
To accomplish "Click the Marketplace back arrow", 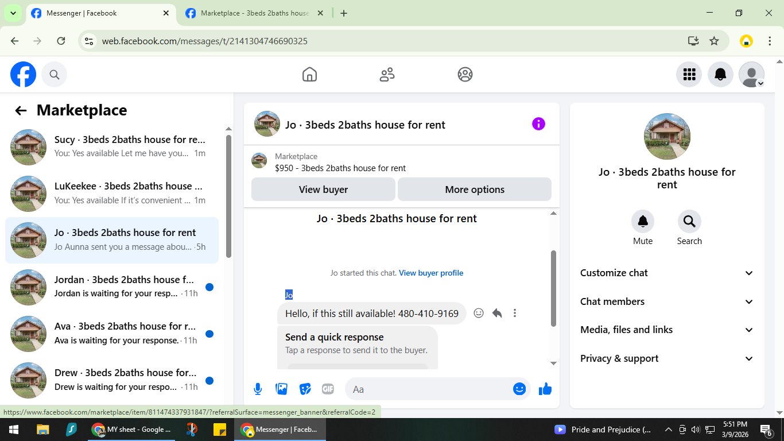I will coord(21,111).
